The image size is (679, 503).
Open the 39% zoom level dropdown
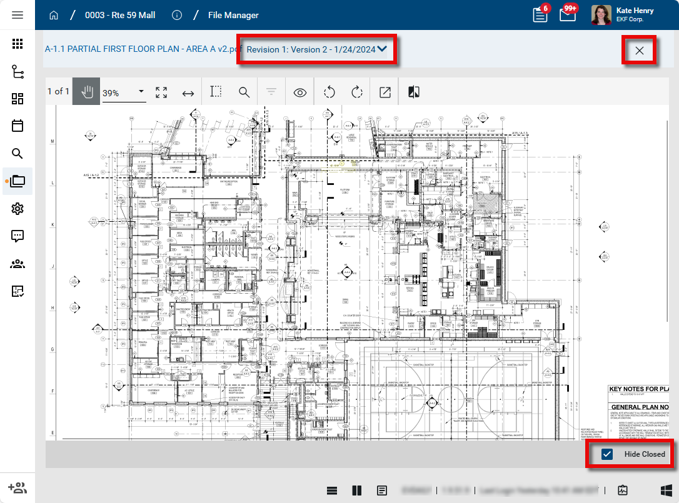(x=124, y=92)
